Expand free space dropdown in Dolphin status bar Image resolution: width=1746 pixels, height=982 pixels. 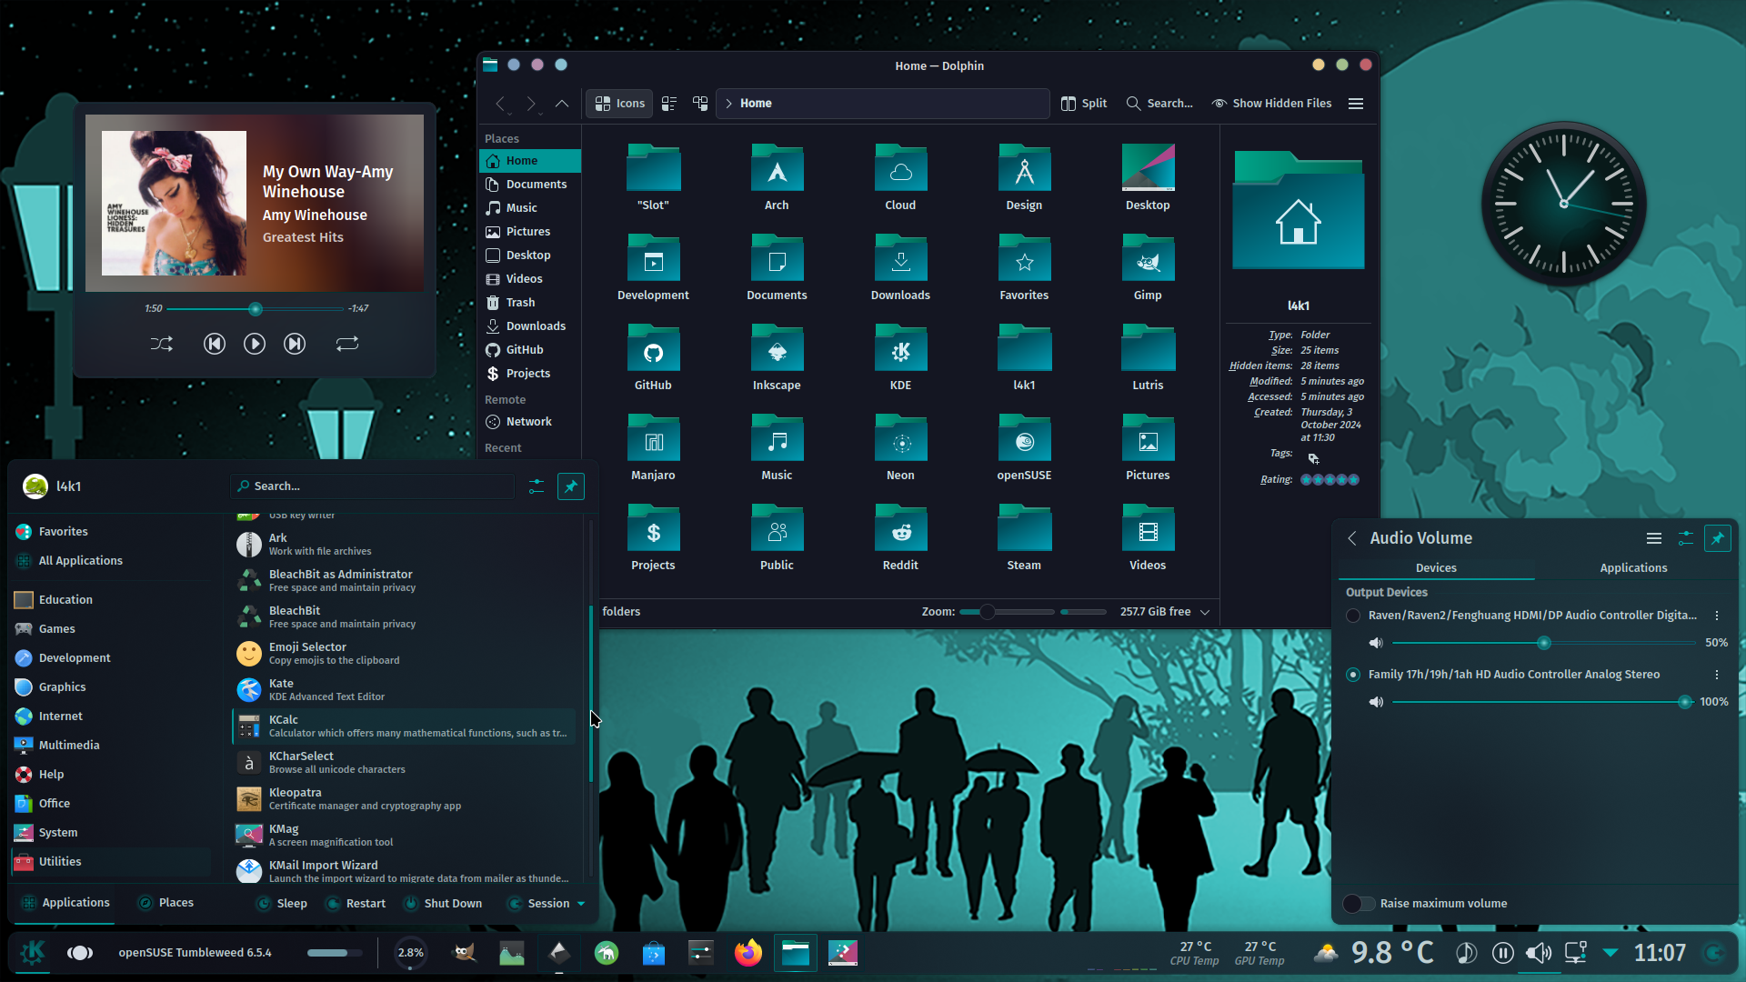pos(1205,612)
